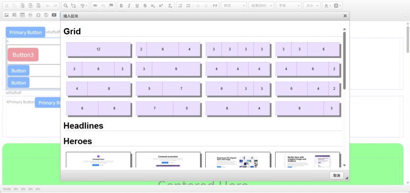Insert a YouTube video via toolbar icon
The image size is (410, 193).
[x=54, y=15]
